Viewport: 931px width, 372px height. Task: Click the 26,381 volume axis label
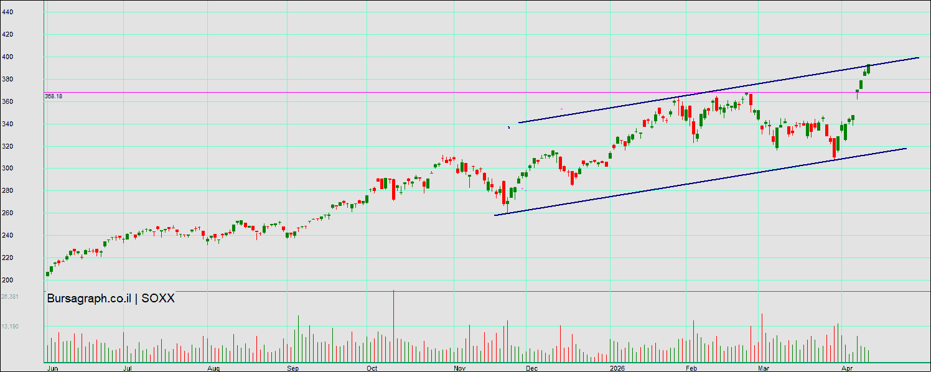tap(10, 297)
